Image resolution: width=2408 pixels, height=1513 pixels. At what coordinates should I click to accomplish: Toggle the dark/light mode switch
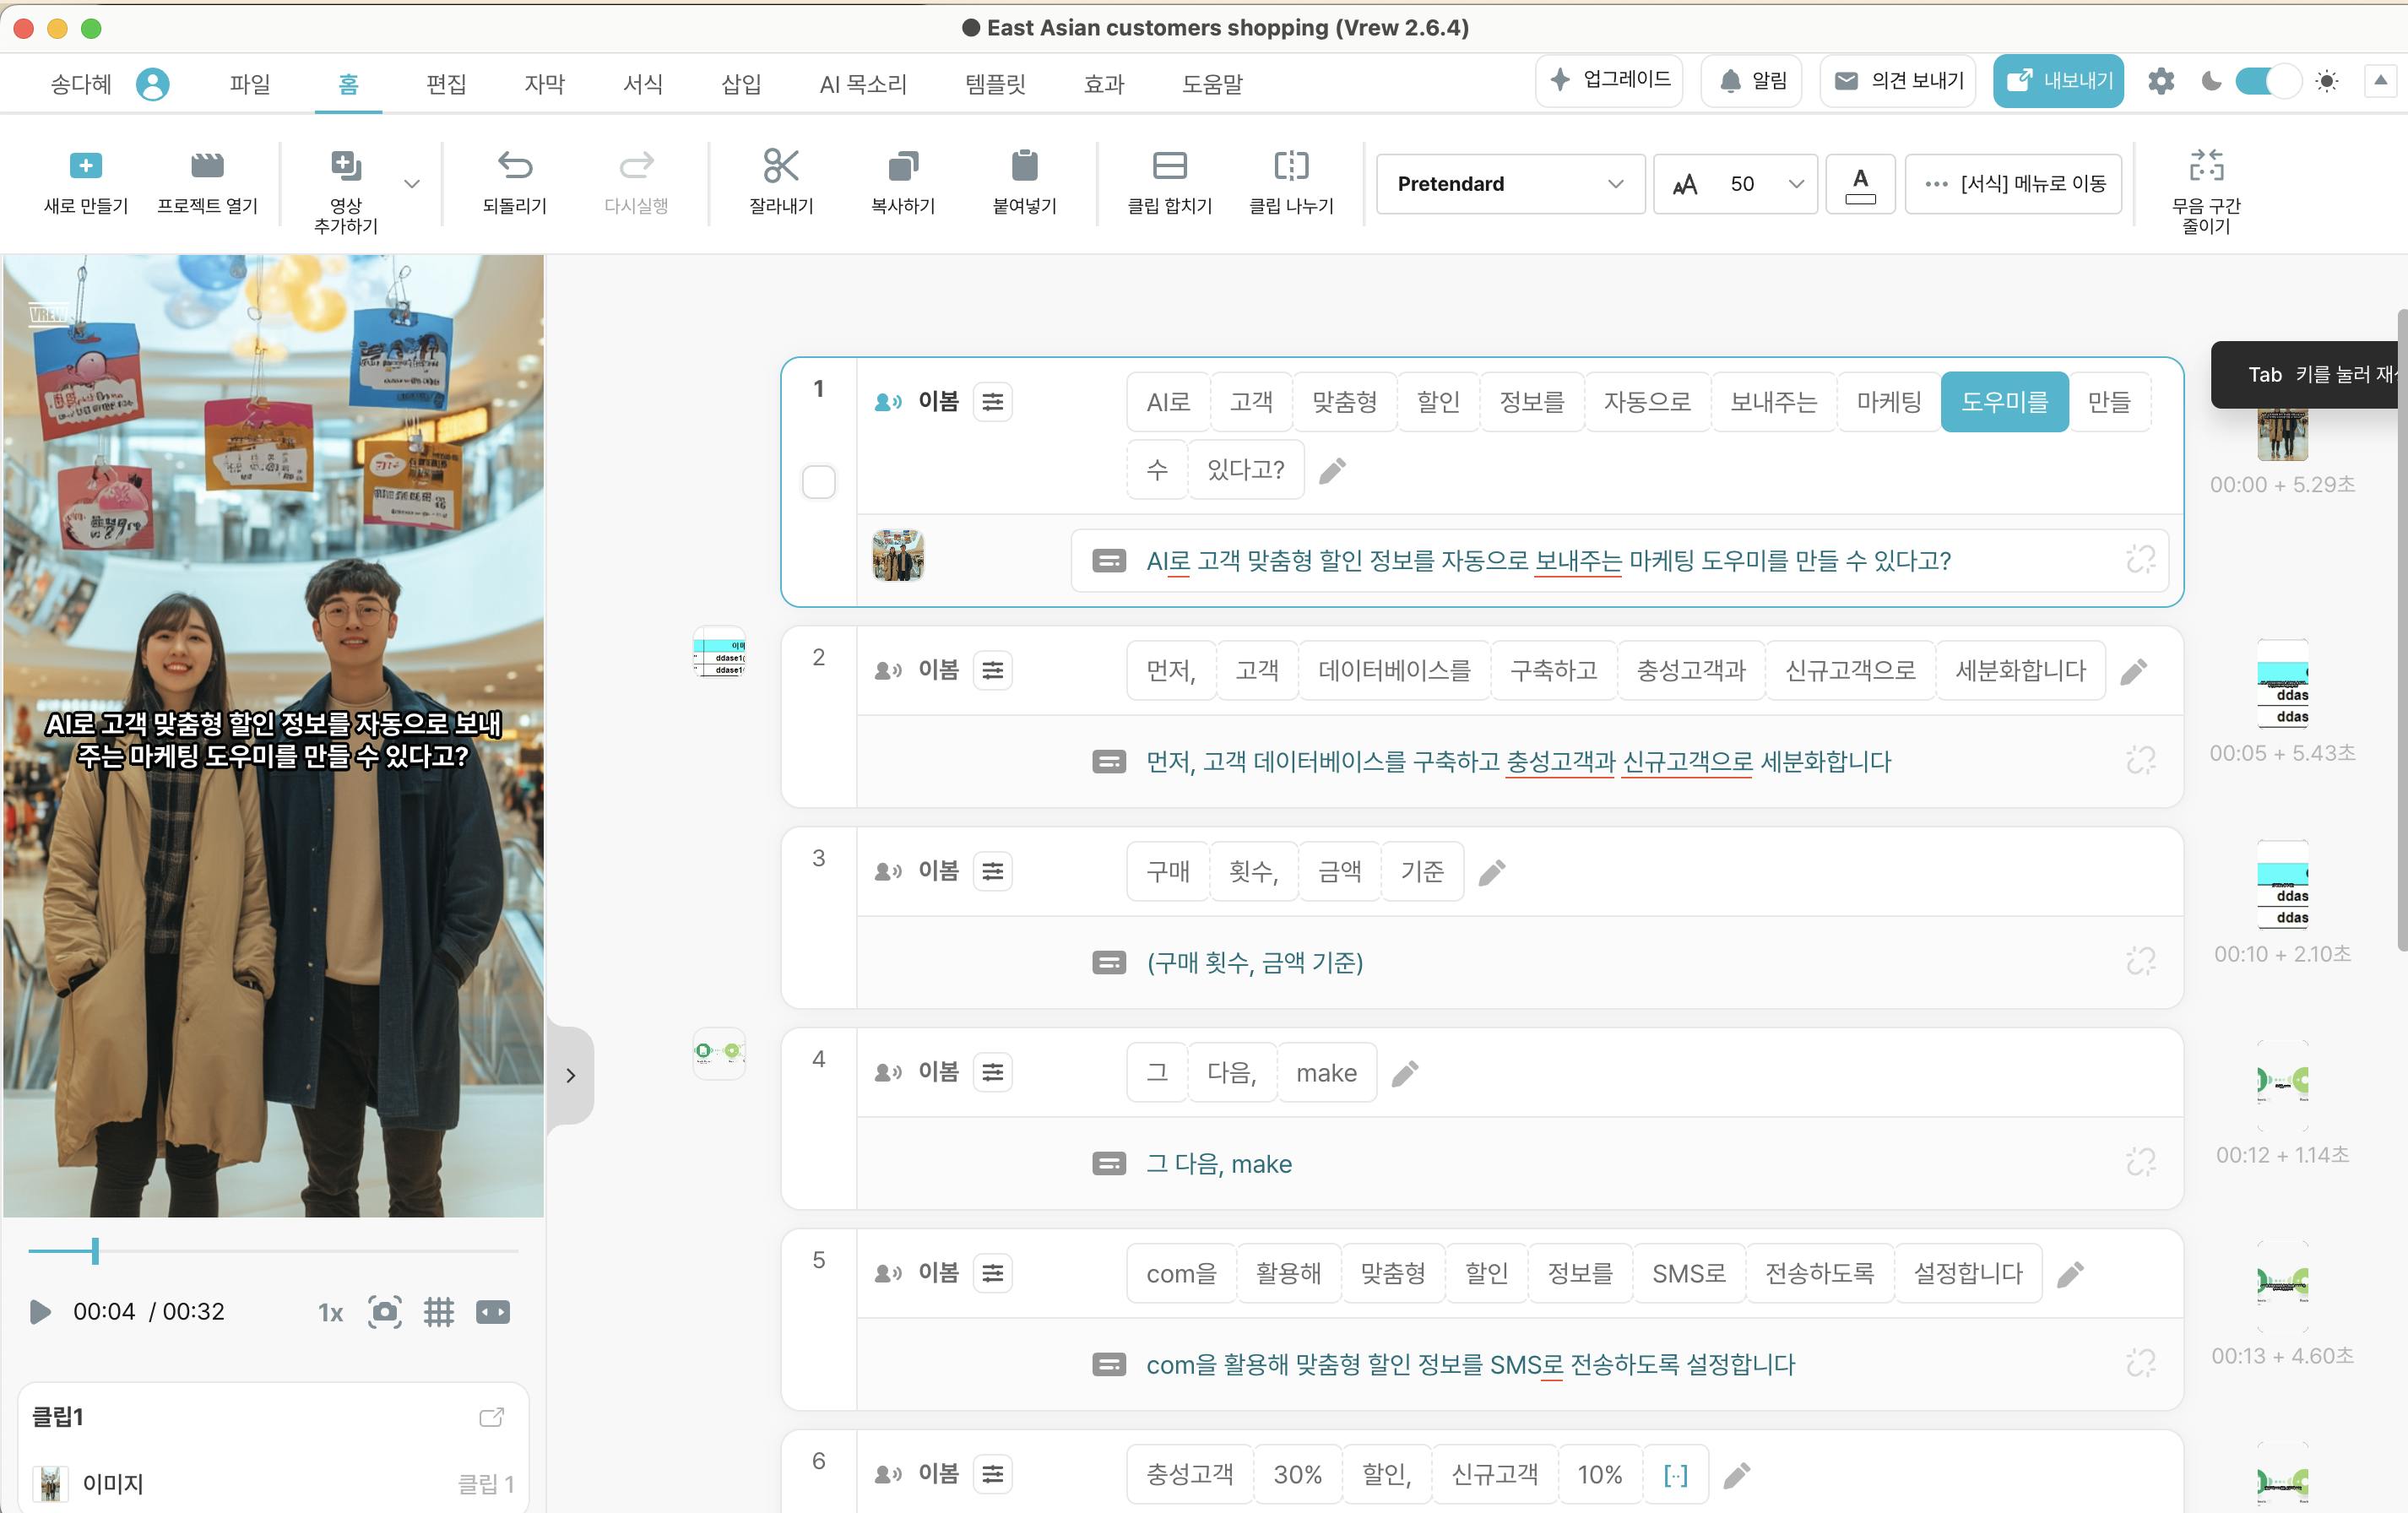point(2267,82)
